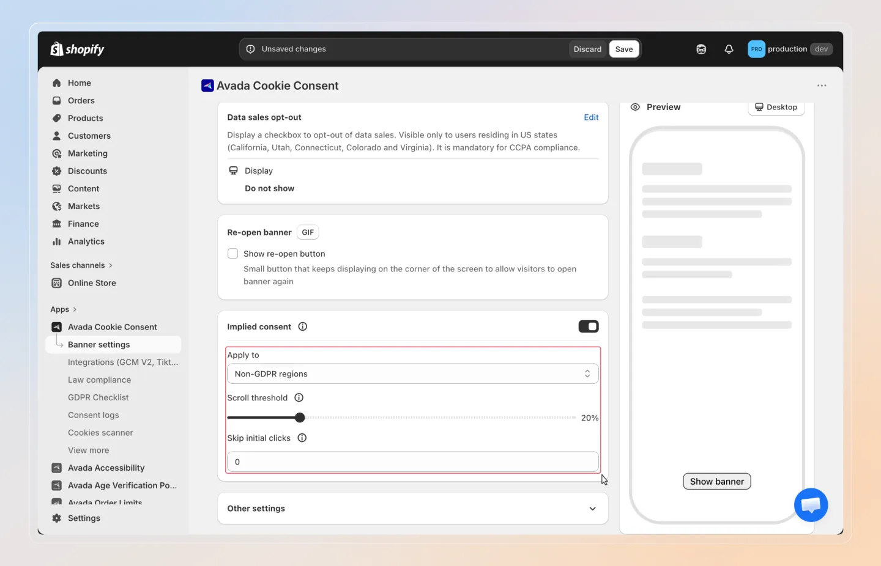Click the Home house icon
Screen dimensions: 881x566
57,83
